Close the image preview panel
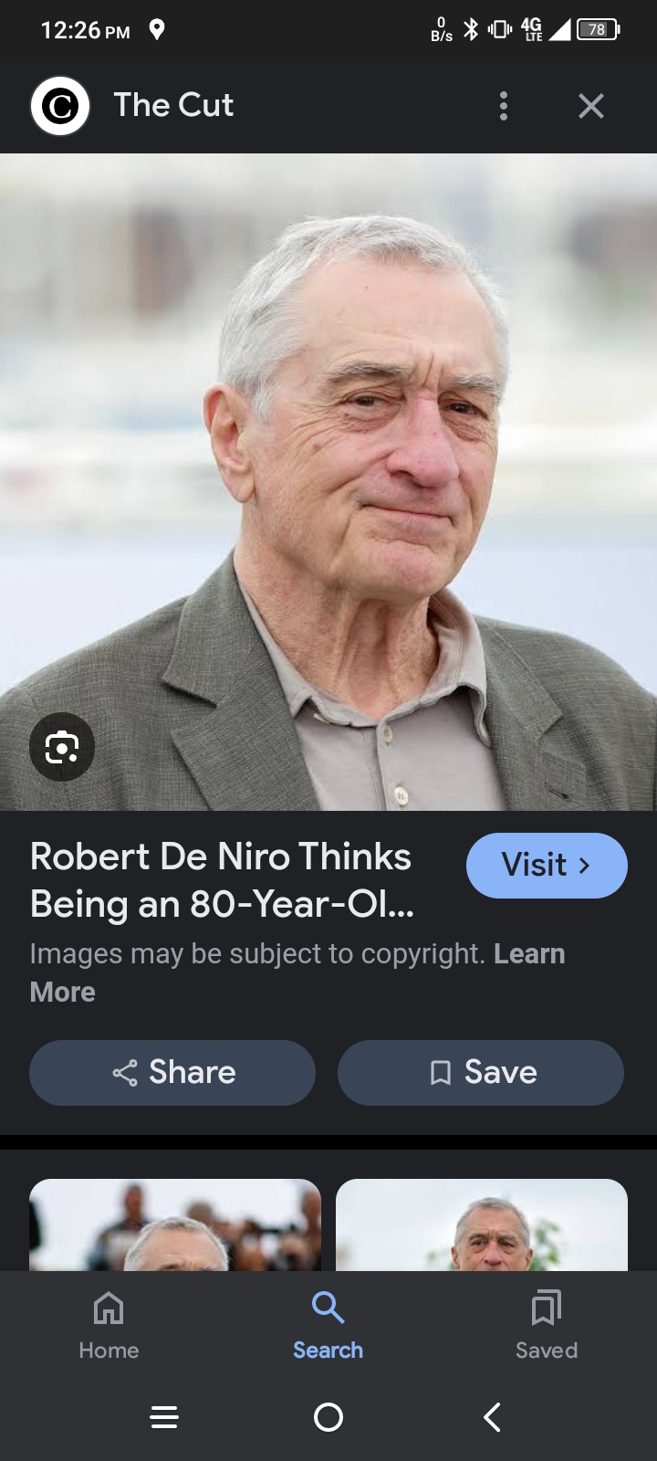 coord(591,106)
